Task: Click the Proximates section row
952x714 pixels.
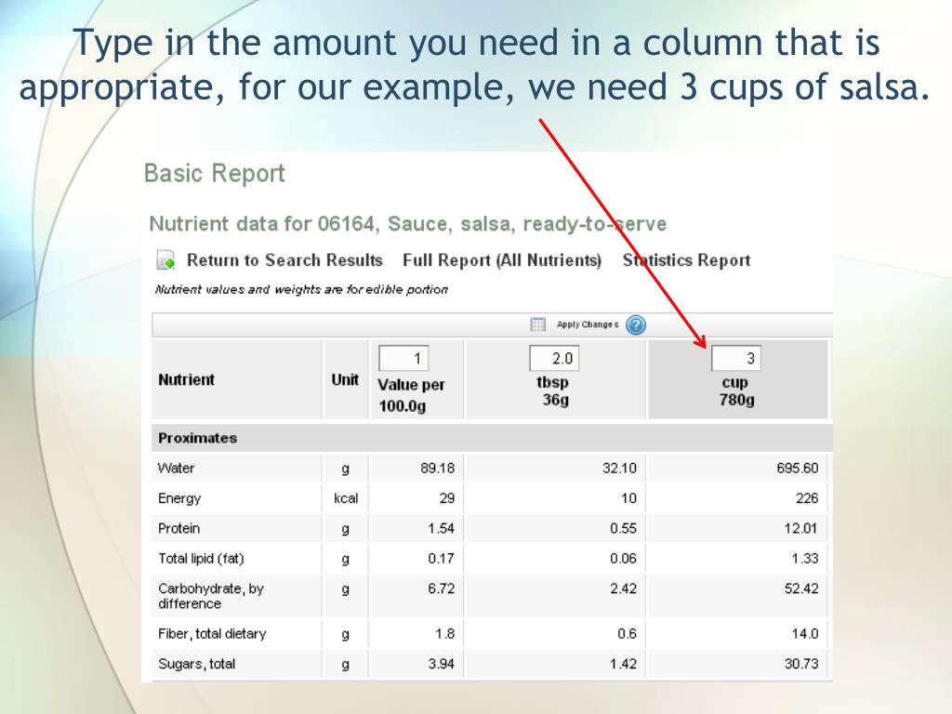Action: coord(492,438)
